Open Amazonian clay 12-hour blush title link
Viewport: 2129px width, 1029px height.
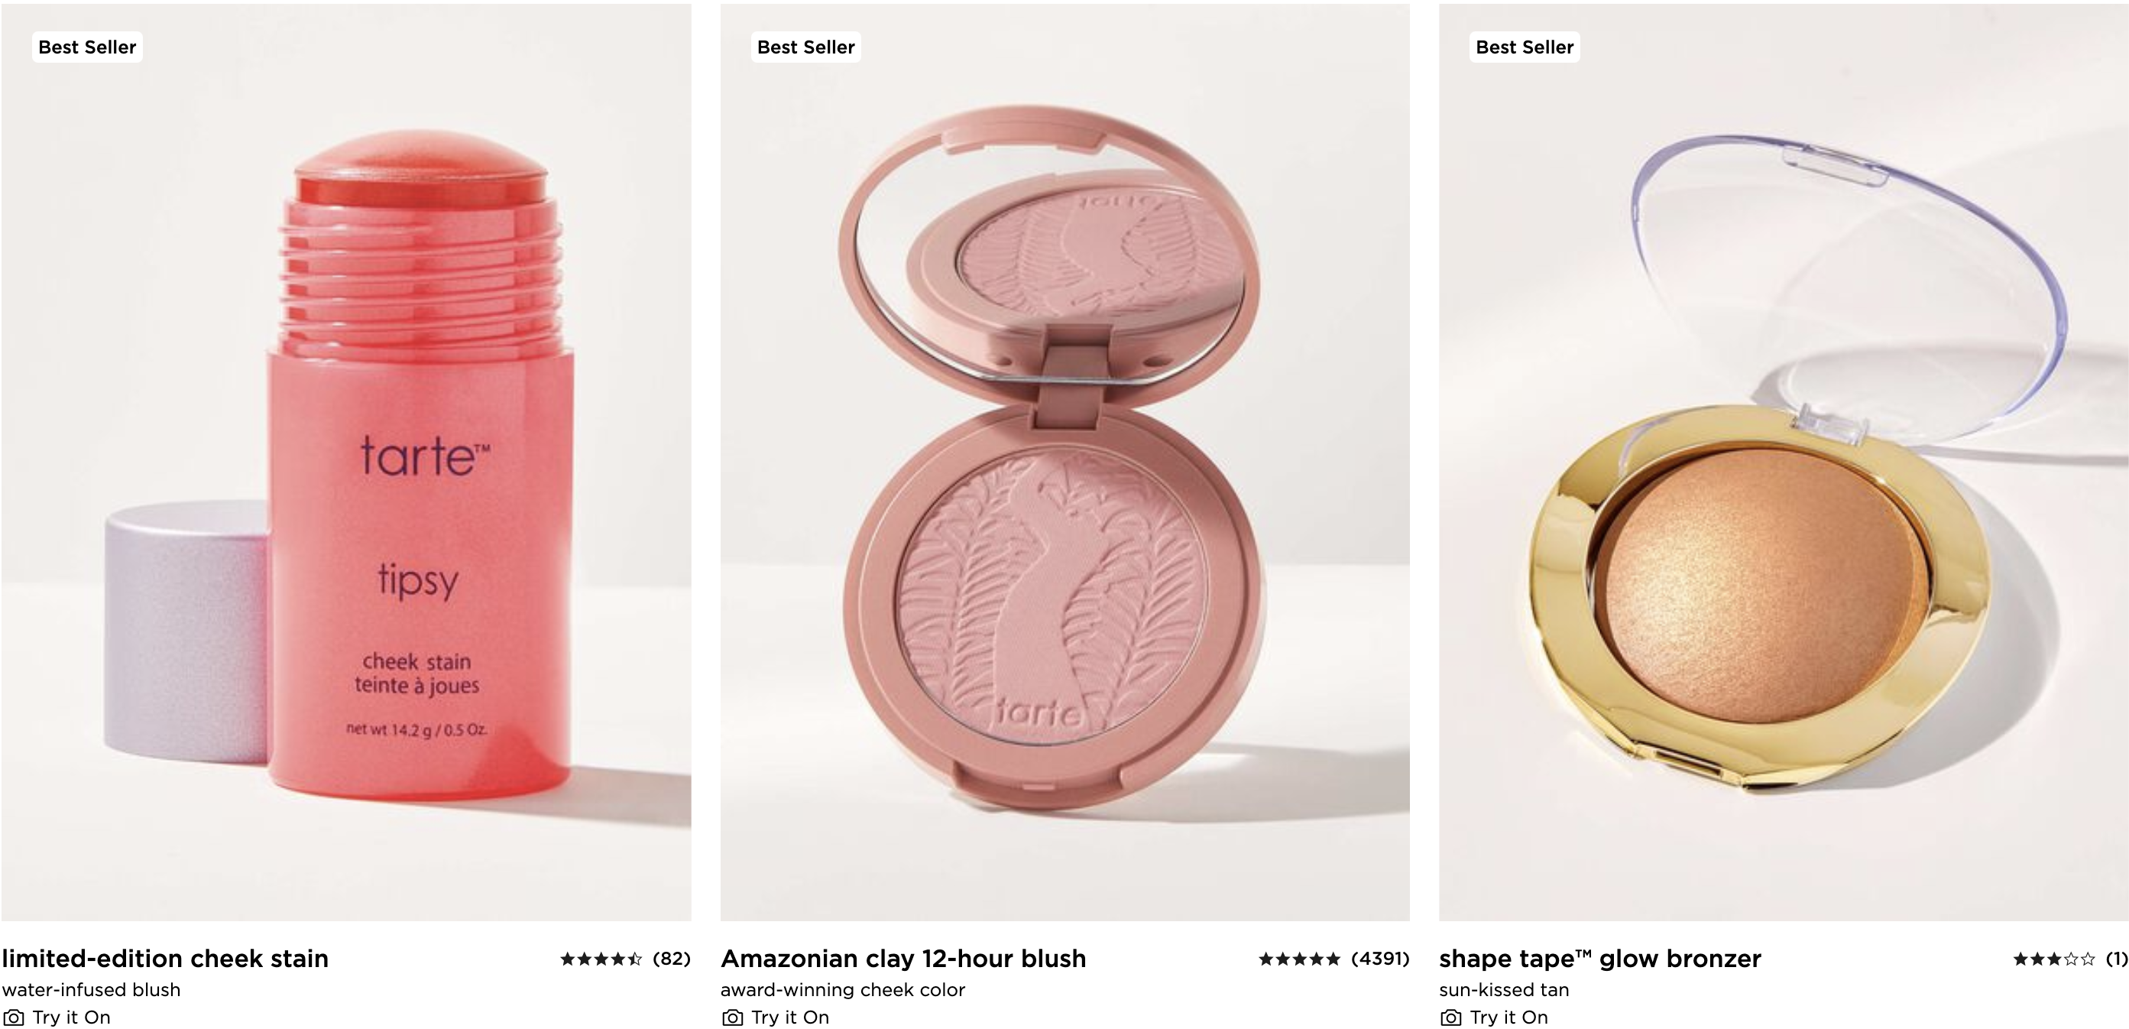pos(903,959)
